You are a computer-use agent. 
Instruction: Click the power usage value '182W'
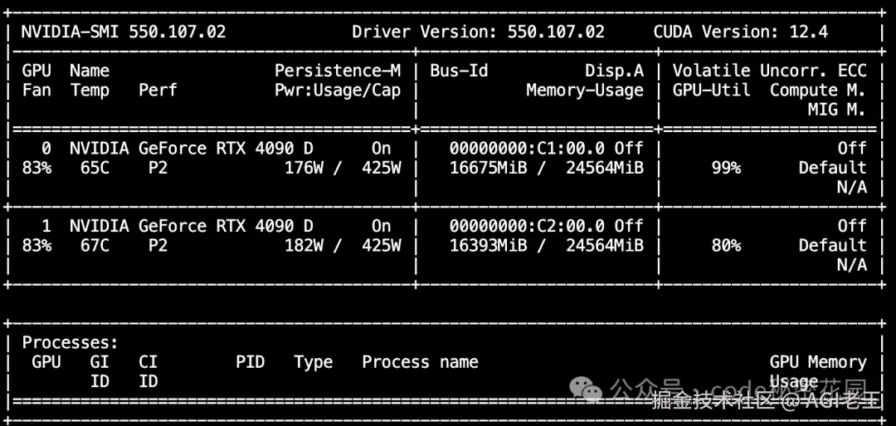point(304,245)
